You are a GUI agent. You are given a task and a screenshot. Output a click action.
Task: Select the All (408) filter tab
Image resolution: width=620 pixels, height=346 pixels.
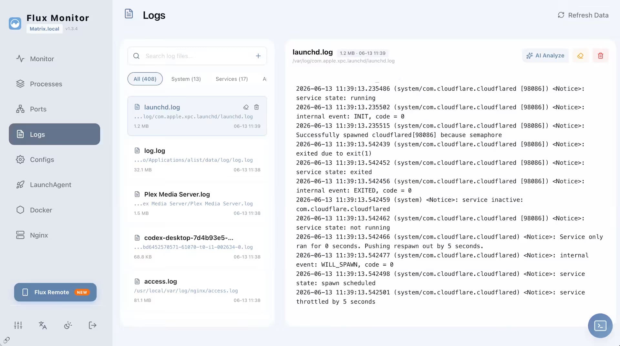(x=145, y=79)
